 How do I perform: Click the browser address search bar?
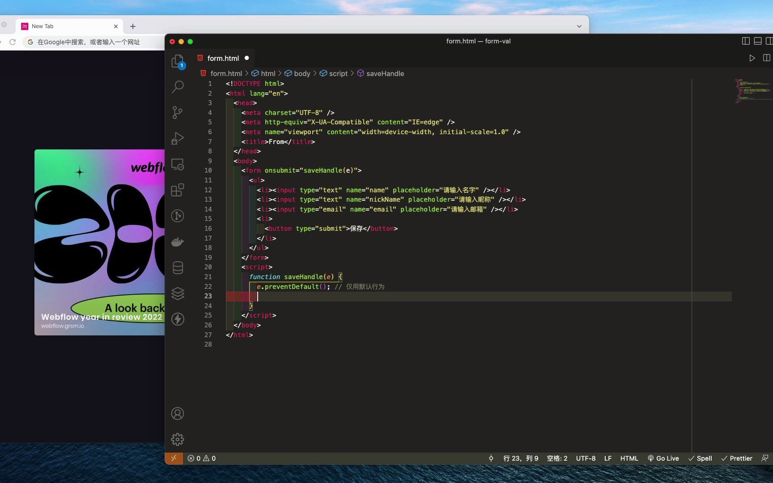94,42
